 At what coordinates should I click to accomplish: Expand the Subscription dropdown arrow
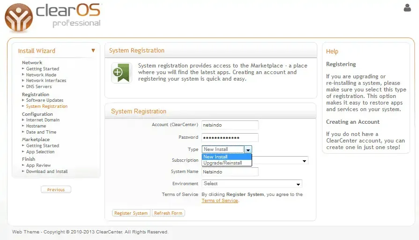pyautogui.click(x=305, y=161)
